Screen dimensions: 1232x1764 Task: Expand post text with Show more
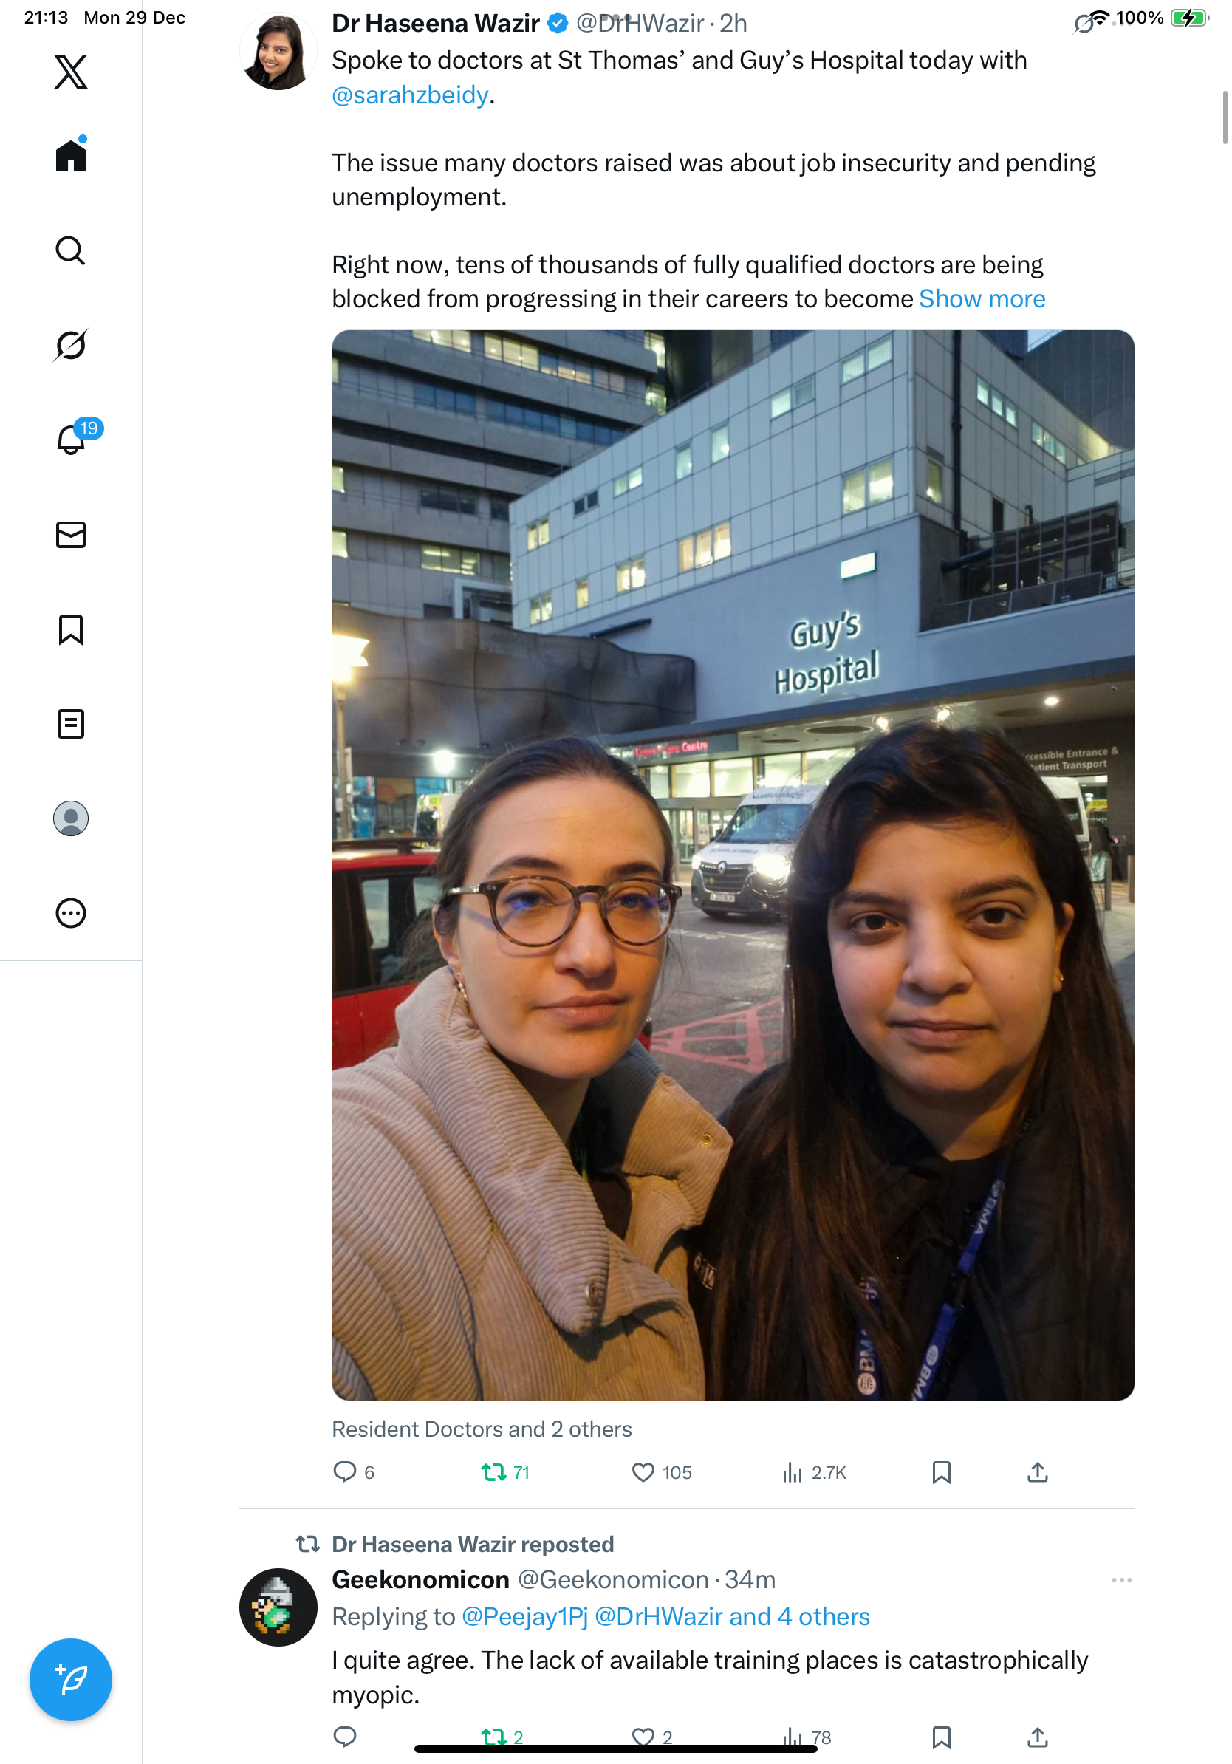click(982, 299)
